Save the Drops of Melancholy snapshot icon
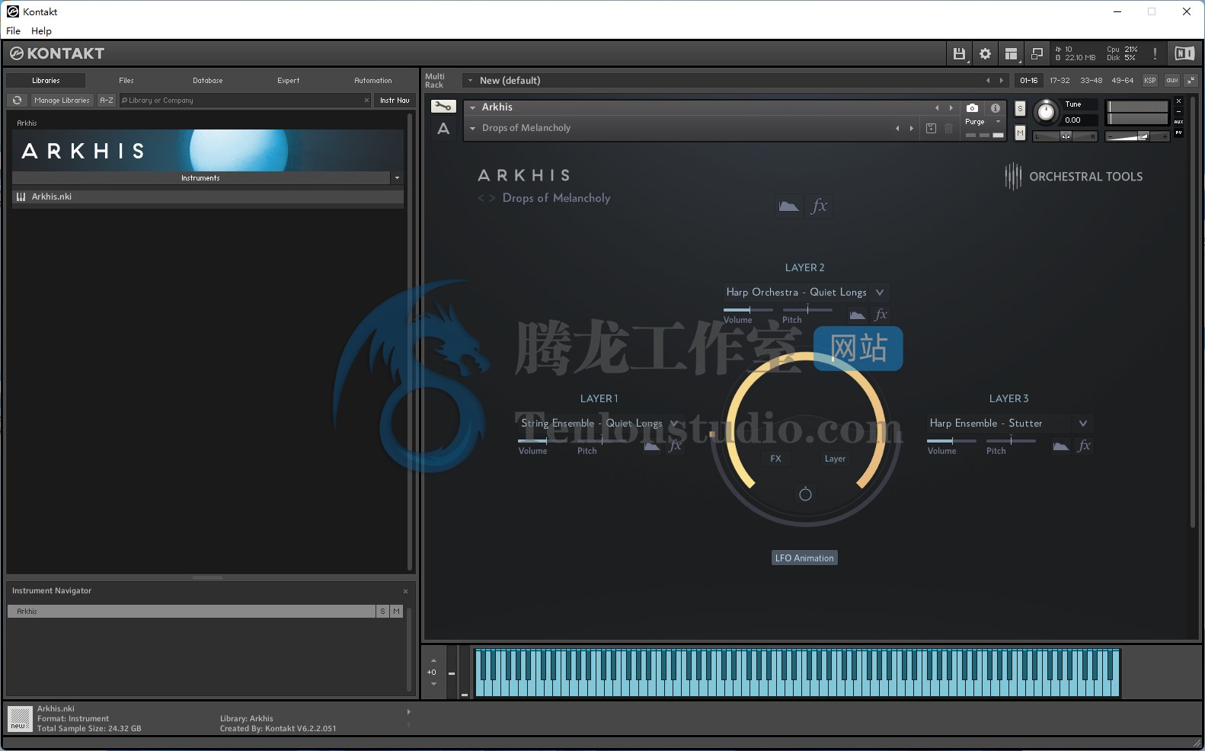The height and width of the screenshot is (751, 1205). (931, 128)
